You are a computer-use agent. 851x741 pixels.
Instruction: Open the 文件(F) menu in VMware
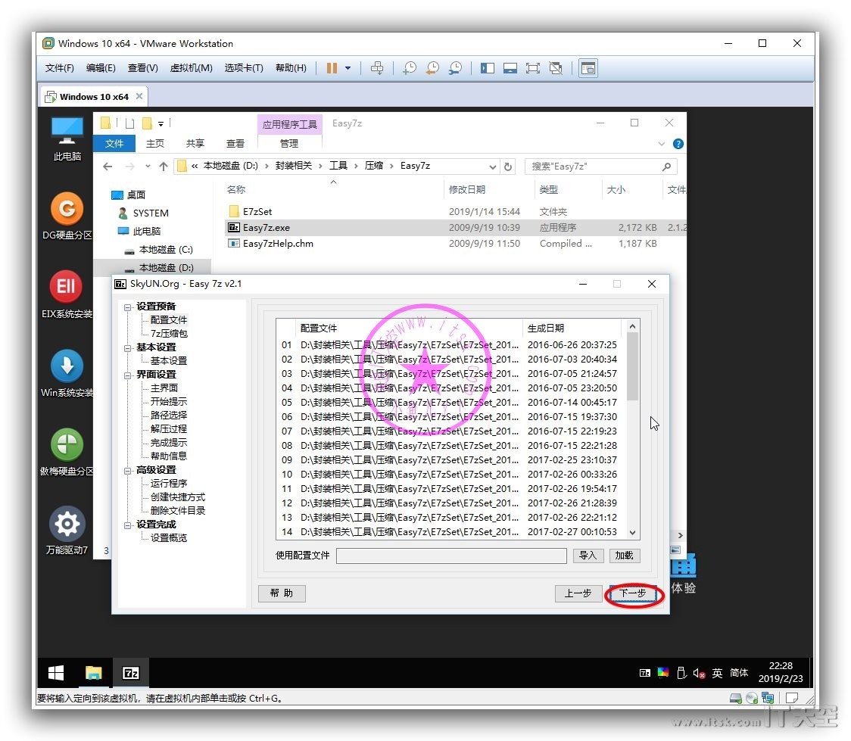coord(59,68)
